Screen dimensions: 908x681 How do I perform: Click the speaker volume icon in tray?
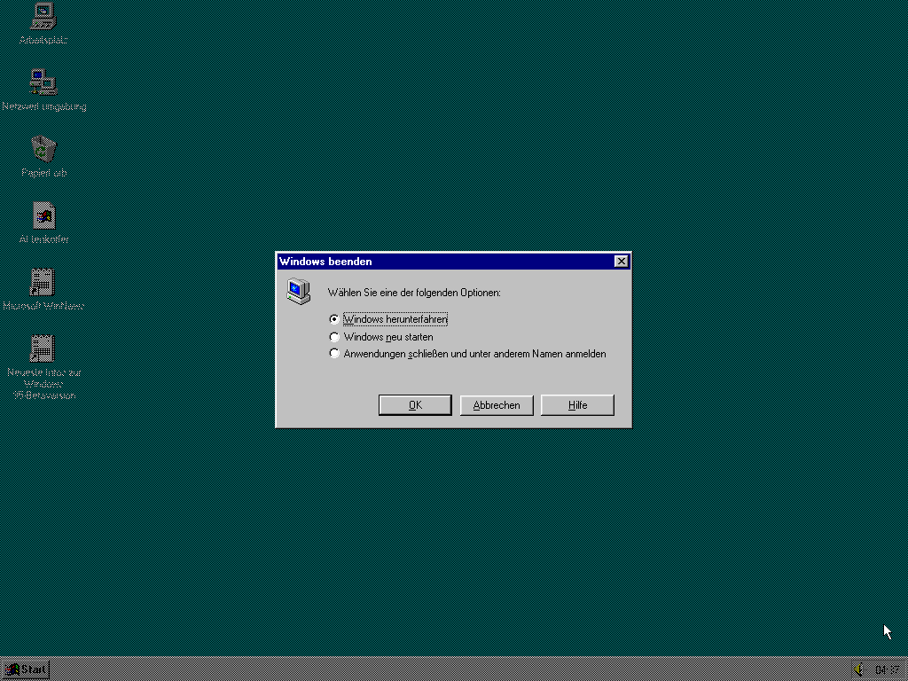click(x=858, y=669)
